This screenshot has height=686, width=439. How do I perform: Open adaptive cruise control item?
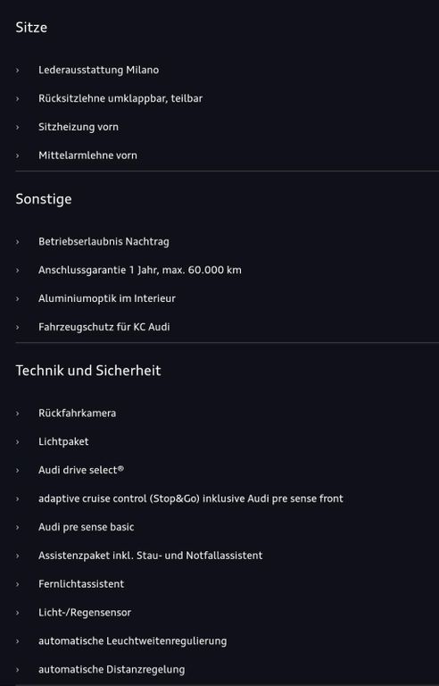(191, 498)
